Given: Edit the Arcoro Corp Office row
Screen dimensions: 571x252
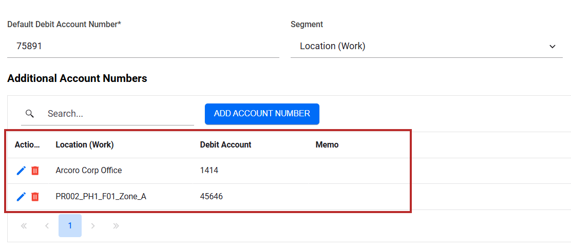Looking at the screenshot, I should click(22, 170).
